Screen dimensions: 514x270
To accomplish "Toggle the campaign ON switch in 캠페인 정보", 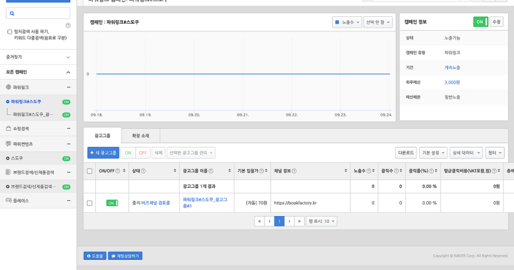I will click(480, 21).
